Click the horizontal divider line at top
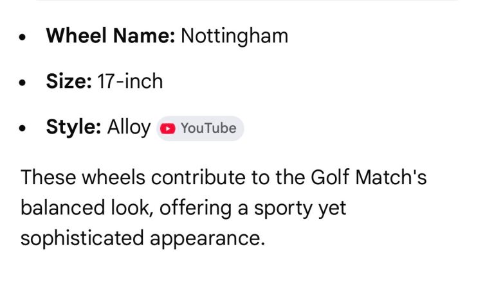This screenshot has height=285, width=494. (x=247, y=1)
